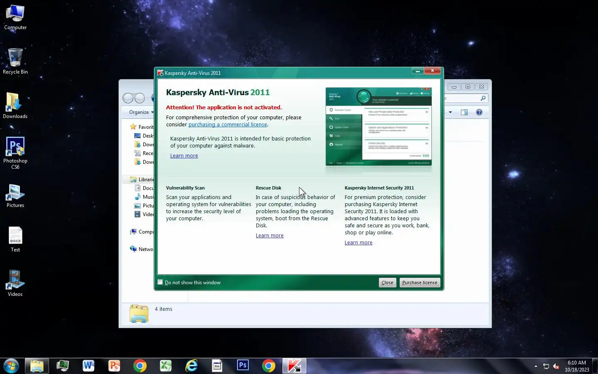598x374 pixels.
Task: Open first Chrome icon on taskbar
Action: (140, 366)
